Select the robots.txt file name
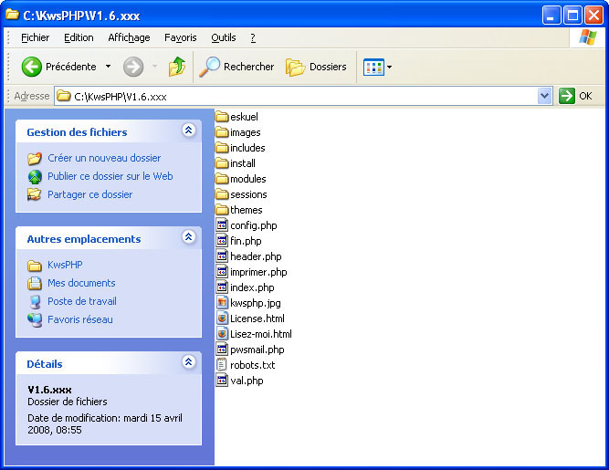Viewport: 609px width, 470px height. pos(252,365)
